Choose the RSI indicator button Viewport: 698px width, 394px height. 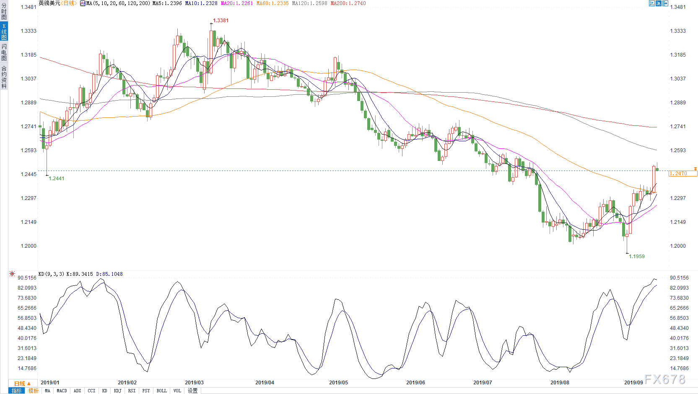132,391
